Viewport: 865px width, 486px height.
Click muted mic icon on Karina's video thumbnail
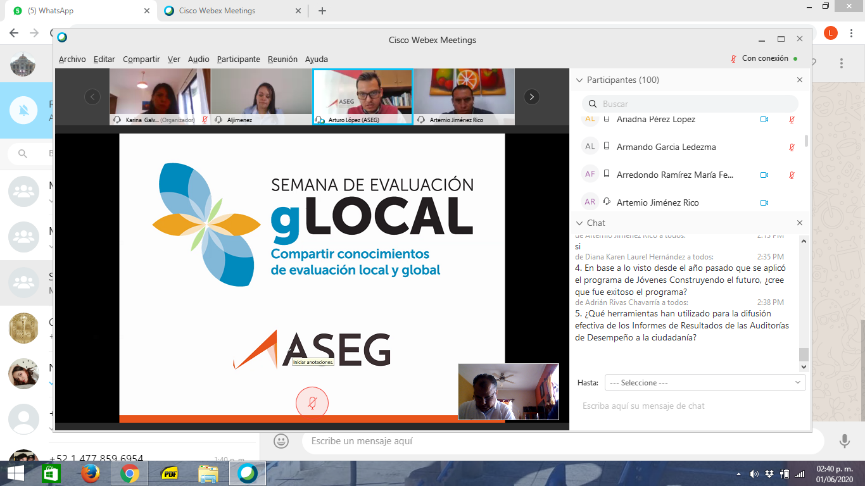point(205,120)
